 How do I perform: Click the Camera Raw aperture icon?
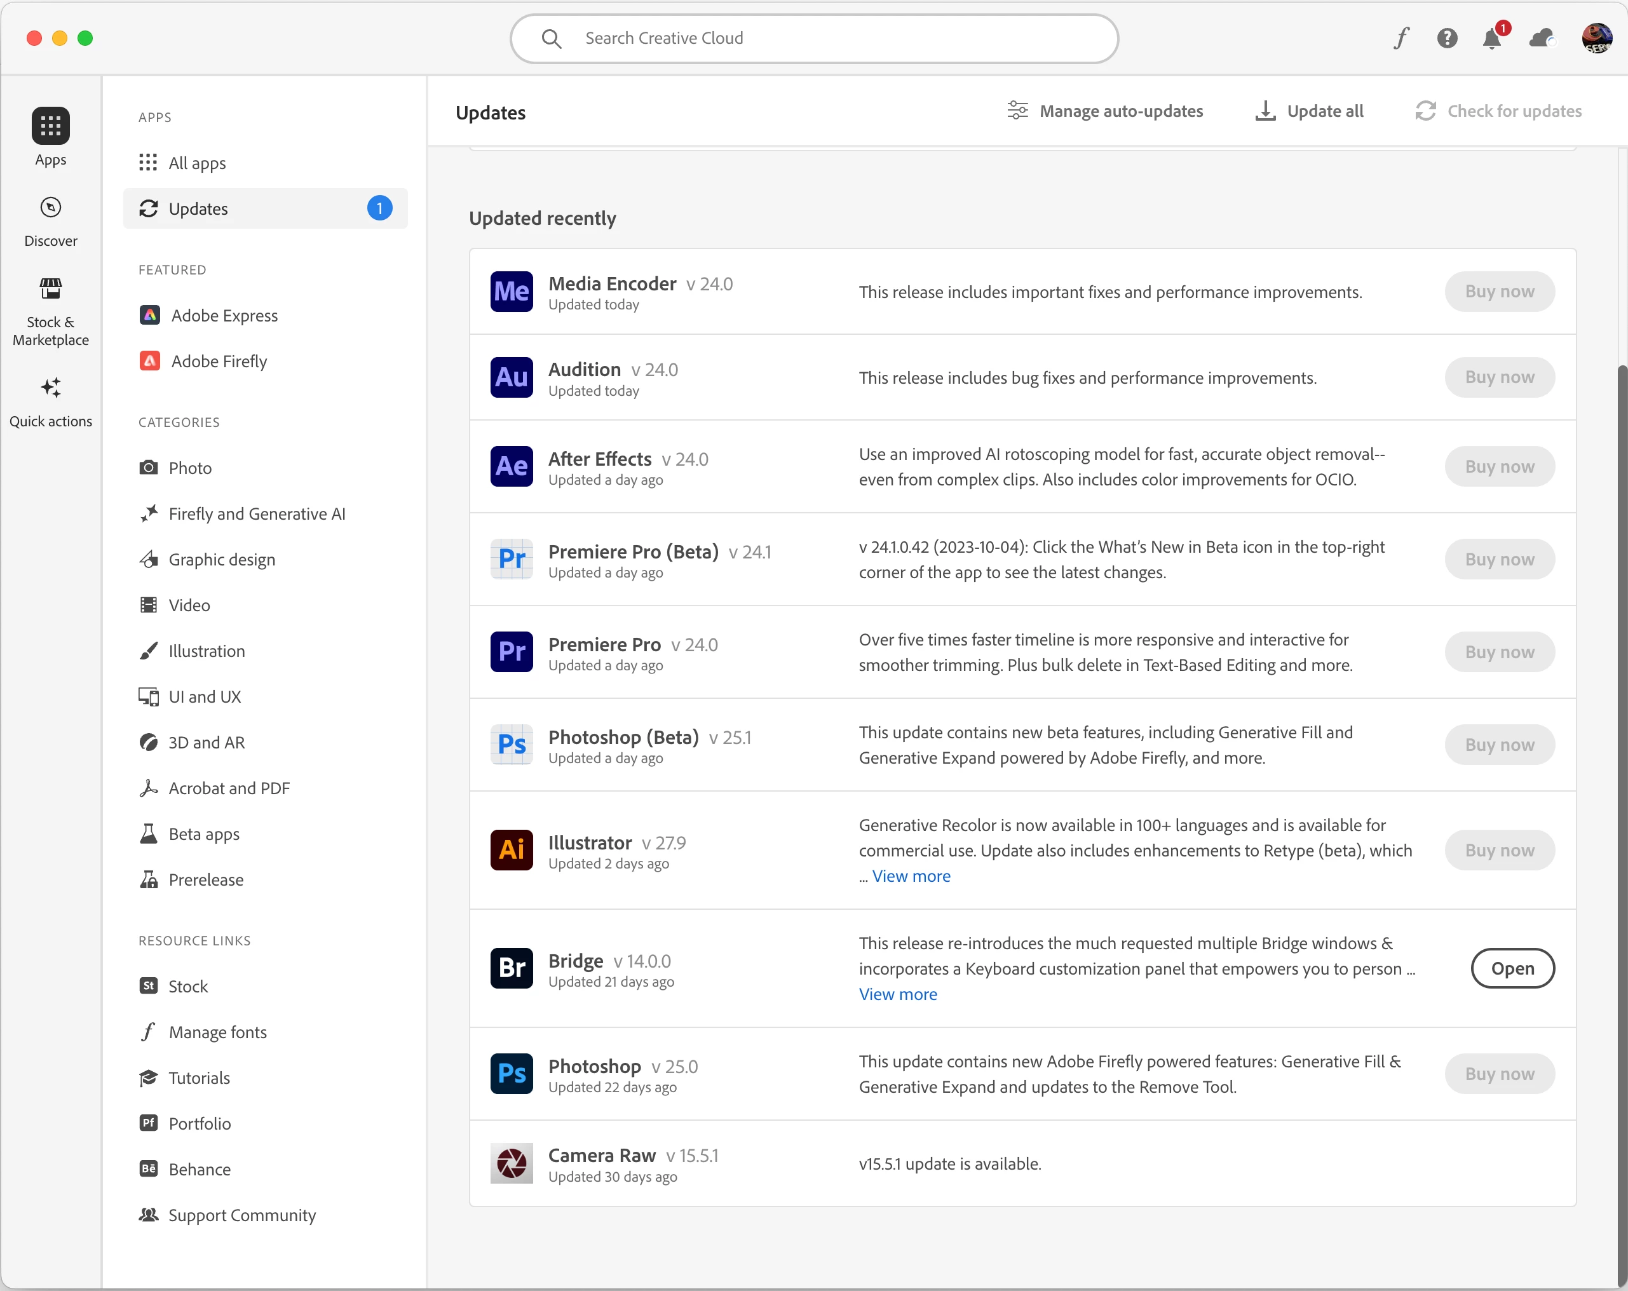(x=511, y=1163)
